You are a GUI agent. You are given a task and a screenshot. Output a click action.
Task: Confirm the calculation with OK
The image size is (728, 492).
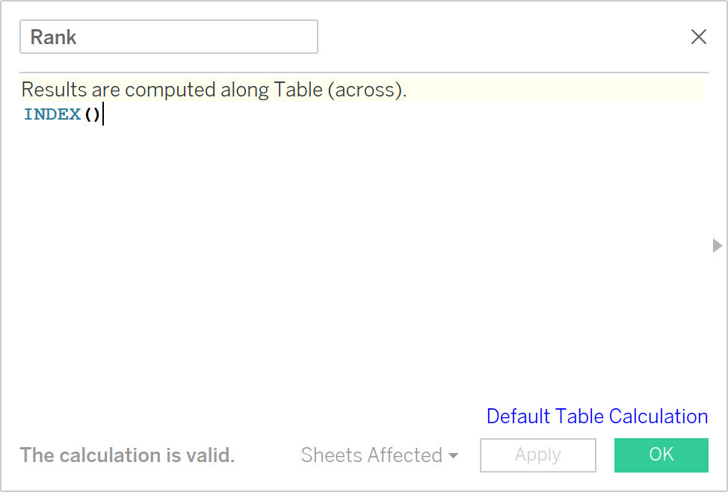coord(661,455)
